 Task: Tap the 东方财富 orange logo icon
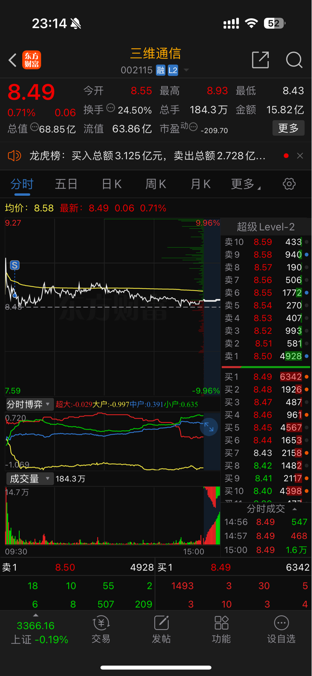pyautogui.click(x=32, y=60)
